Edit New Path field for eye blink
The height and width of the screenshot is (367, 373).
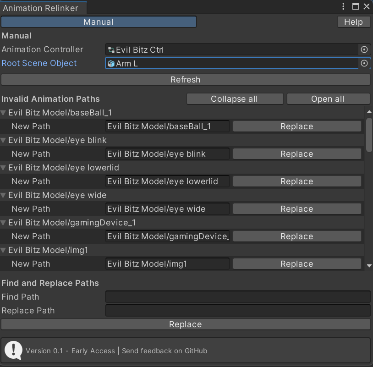[x=167, y=154]
